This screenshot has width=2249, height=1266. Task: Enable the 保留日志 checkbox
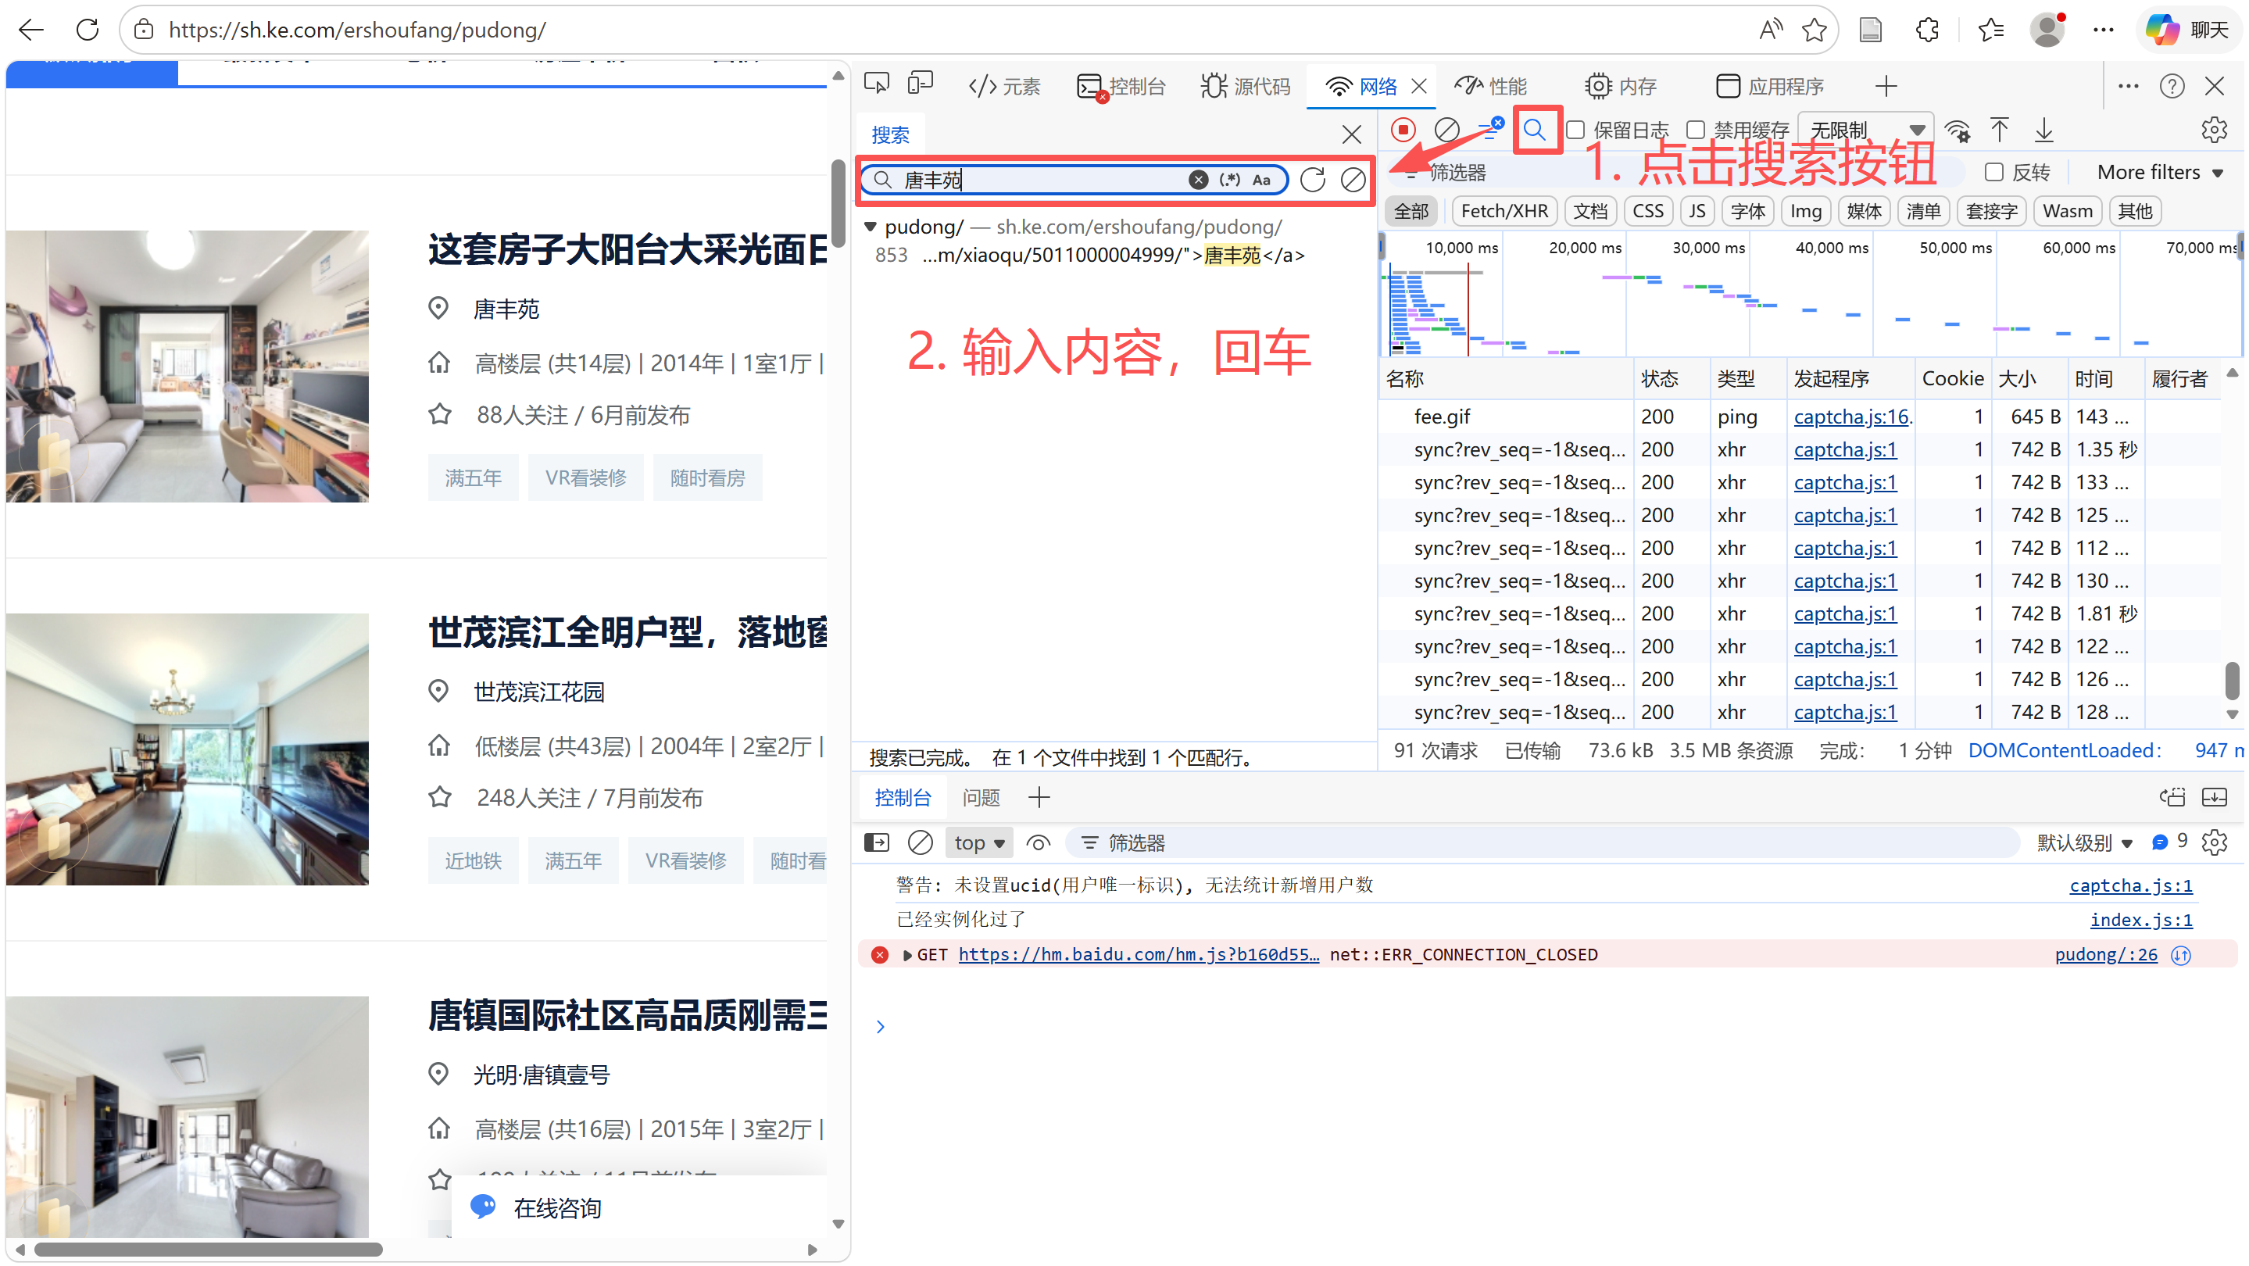point(1576,130)
